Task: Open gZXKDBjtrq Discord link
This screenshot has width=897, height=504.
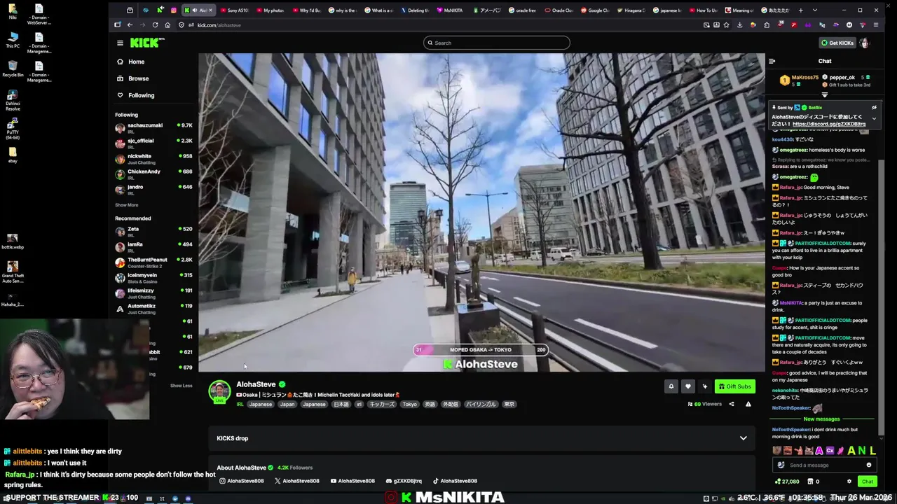Action: (x=404, y=481)
